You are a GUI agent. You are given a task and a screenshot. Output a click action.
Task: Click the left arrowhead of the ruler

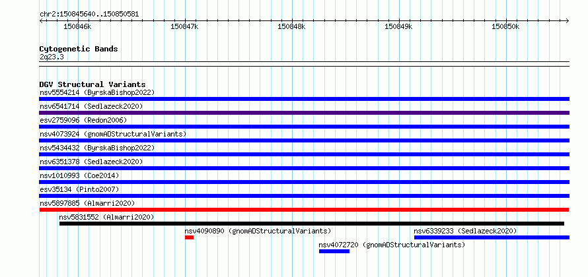(41, 20)
